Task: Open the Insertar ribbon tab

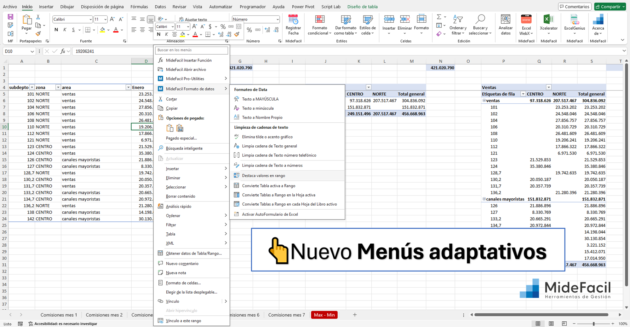Action: pyautogui.click(x=46, y=7)
